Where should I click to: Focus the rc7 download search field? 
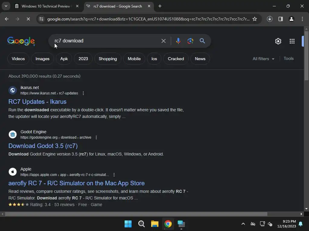tap(107, 41)
